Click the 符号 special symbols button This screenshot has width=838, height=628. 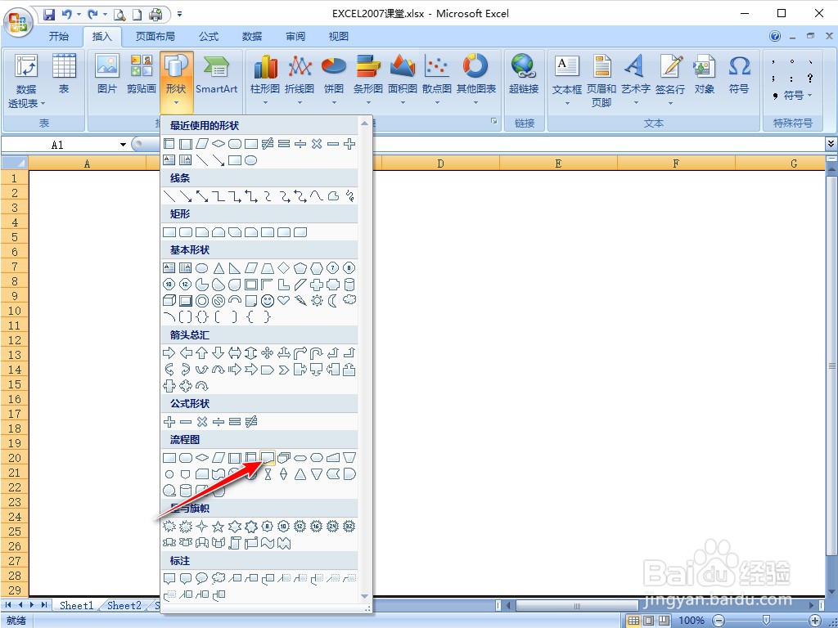pyautogui.click(x=792, y=96)
